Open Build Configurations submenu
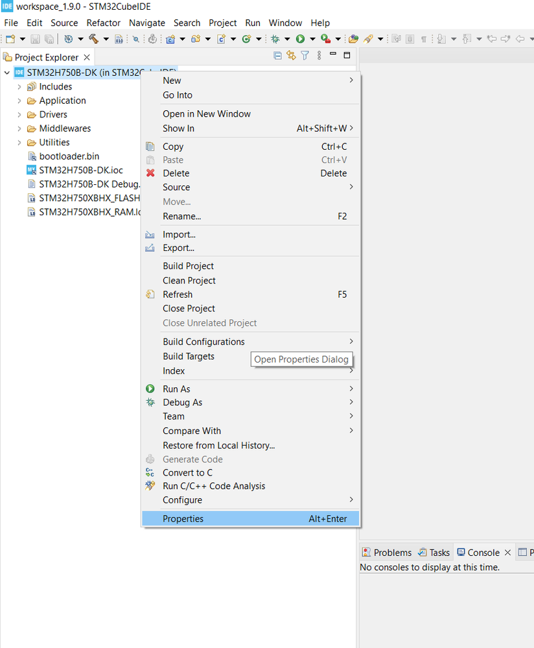The image size is (534, 648). click(250, 342)
